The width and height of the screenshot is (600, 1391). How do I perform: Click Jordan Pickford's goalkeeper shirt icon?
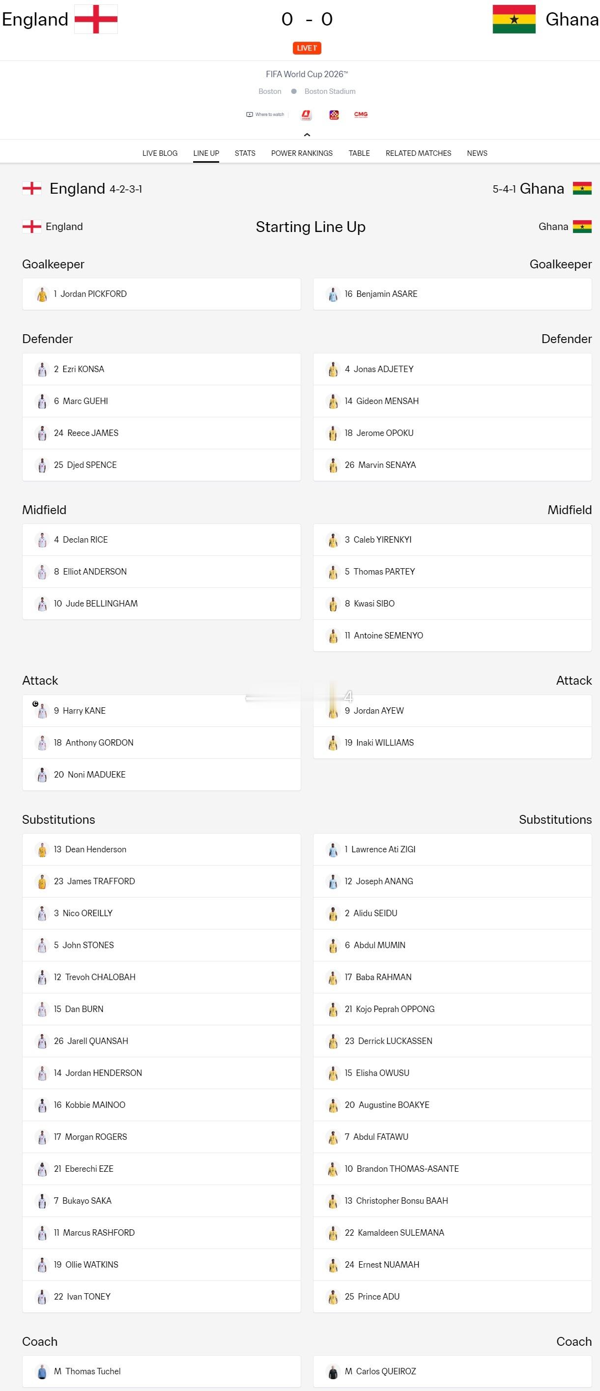pos(42,294)
